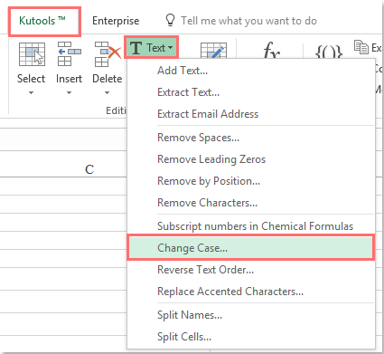Expand the Select dropdown arrow

(32, 93)
